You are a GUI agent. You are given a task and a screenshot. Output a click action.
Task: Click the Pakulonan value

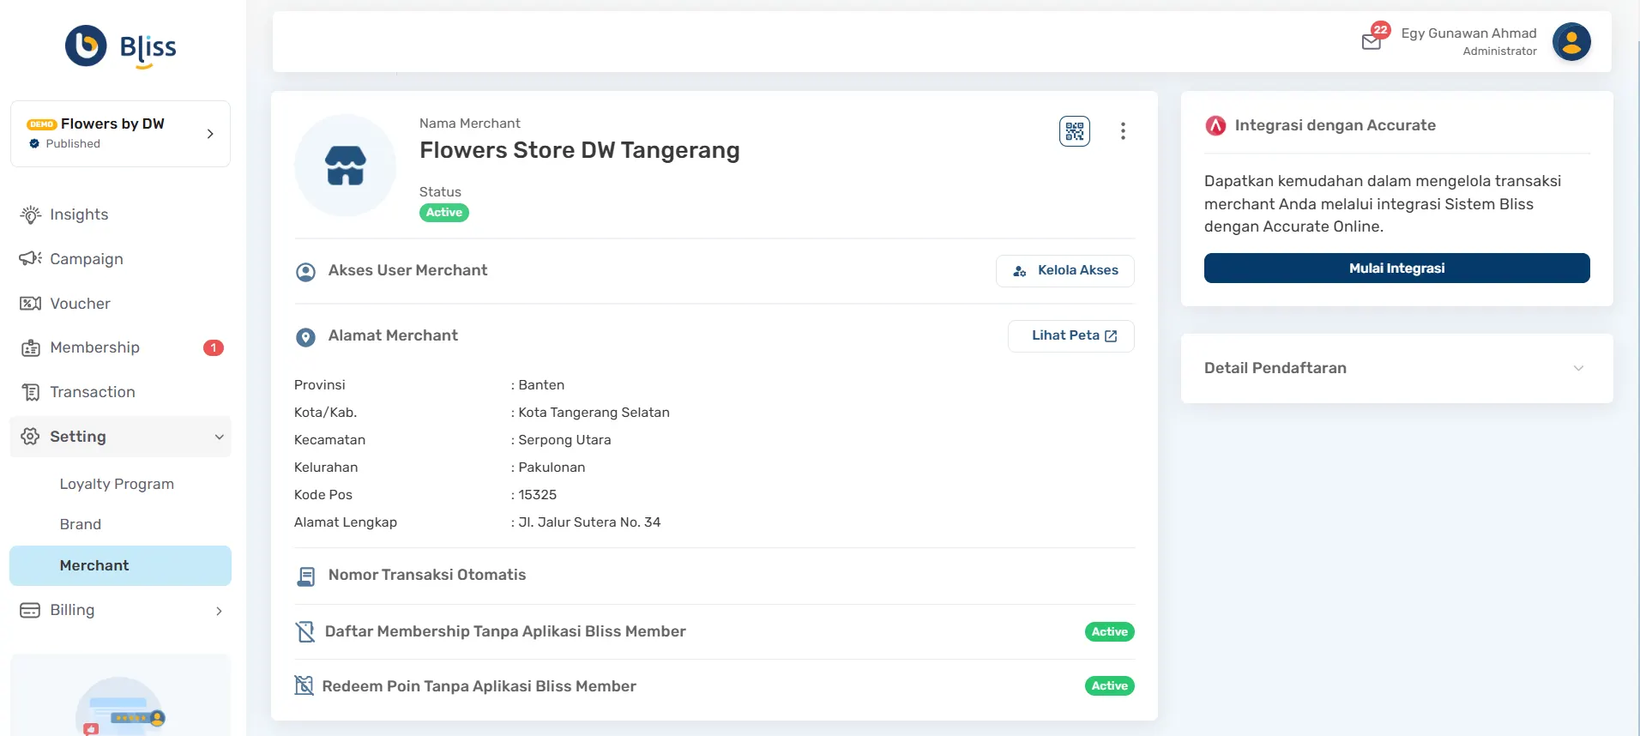point(552,468)
